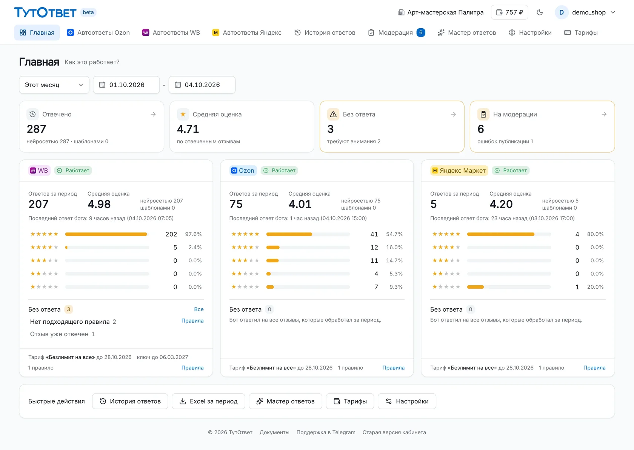Click the ТутОтвет logo
This screenshot has width=634, height=450.
(x=45, y=12)
